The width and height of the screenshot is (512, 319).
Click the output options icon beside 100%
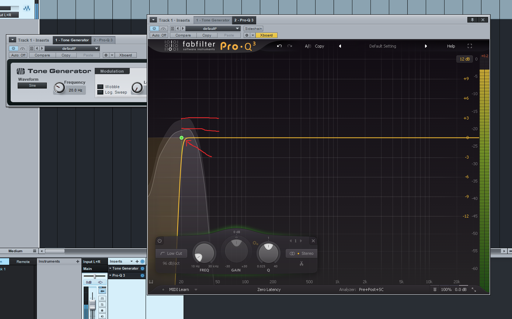[435, 289]
